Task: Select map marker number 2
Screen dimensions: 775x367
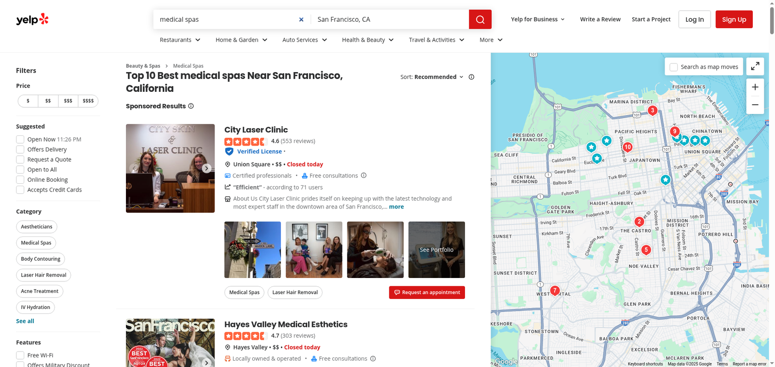Action: [639, 221]
